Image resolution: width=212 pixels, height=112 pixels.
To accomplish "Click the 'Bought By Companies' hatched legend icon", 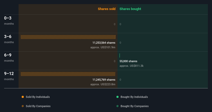I will tap(117, 106).
